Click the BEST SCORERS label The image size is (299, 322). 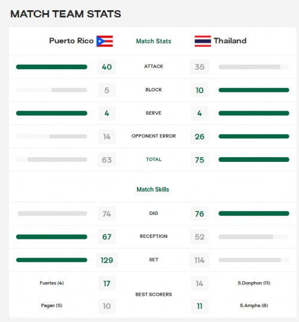point(154,295)
